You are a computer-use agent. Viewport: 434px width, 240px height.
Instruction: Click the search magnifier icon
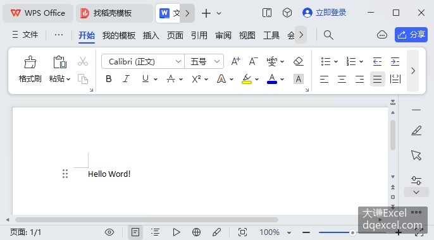[328, 35]
